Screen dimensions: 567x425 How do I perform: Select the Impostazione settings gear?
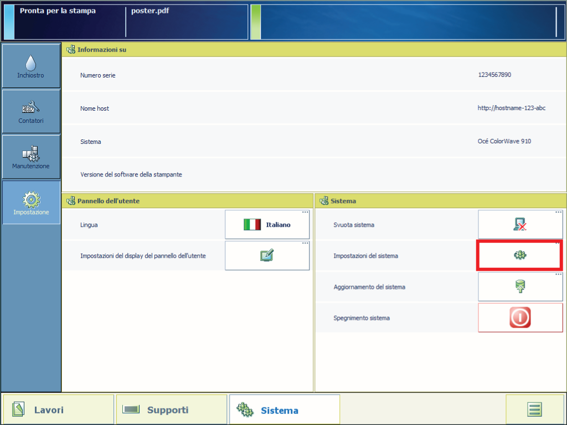31,202
